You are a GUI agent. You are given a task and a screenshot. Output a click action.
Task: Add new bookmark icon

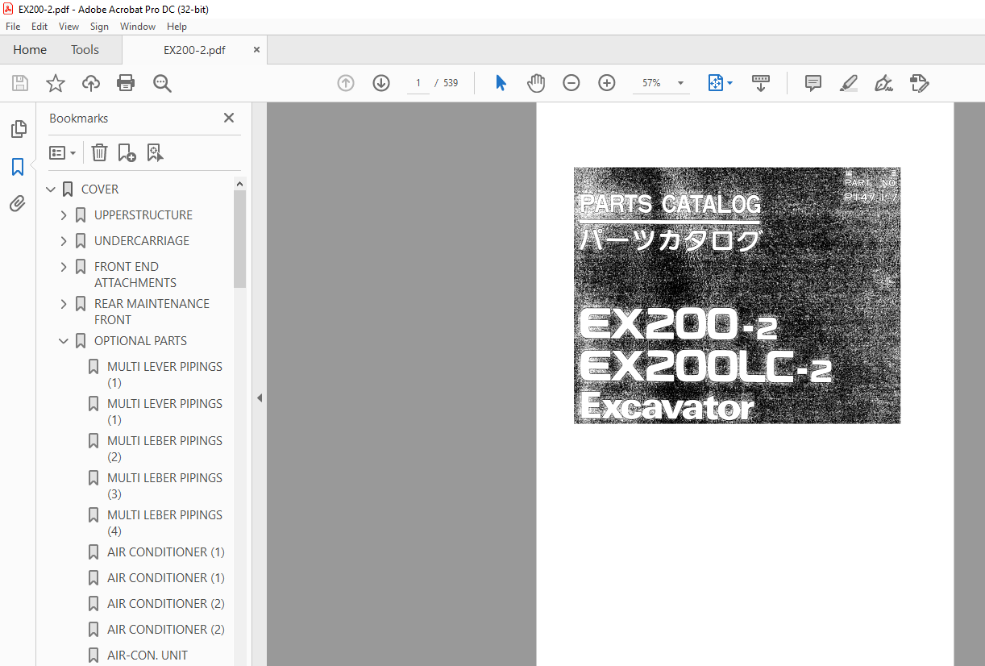click(127, 152)
